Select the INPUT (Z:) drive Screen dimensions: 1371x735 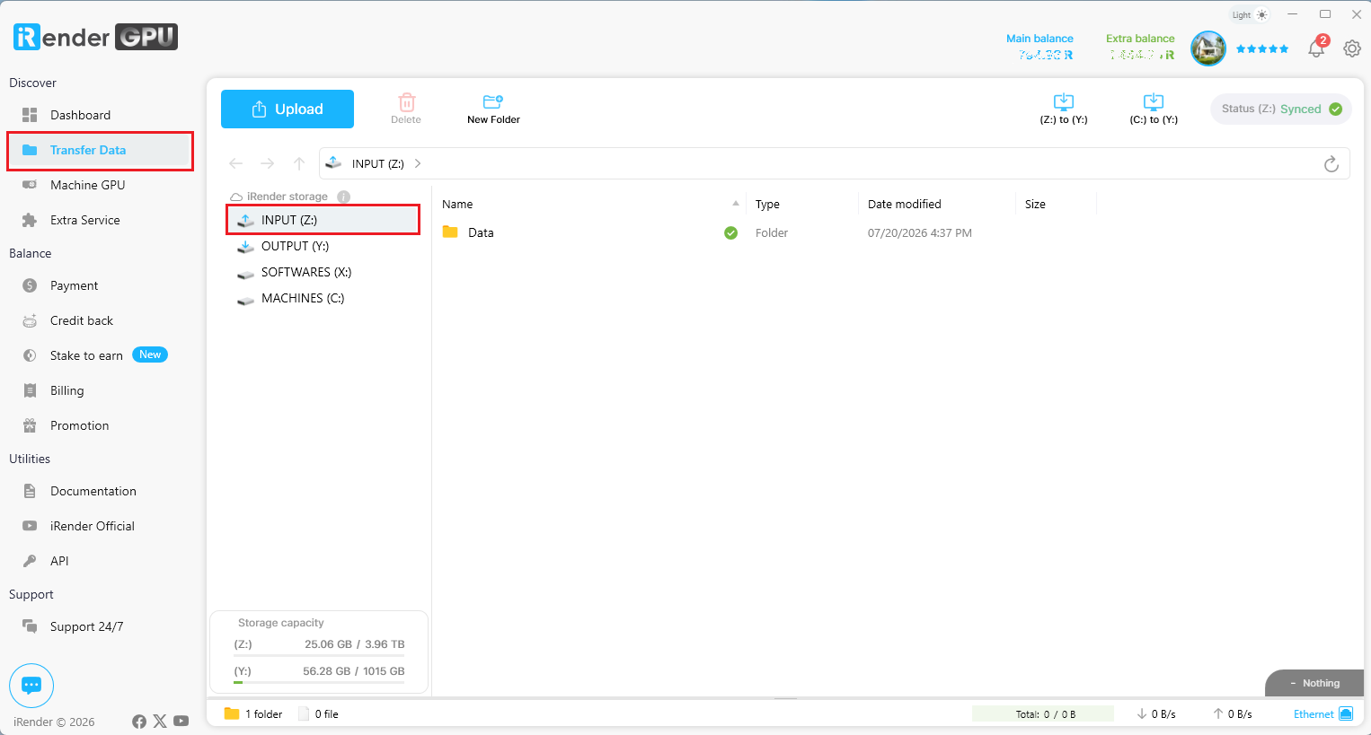[x=323, y=220]
